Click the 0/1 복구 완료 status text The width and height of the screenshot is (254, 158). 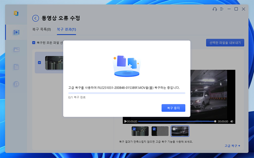[x=77, y=97]
